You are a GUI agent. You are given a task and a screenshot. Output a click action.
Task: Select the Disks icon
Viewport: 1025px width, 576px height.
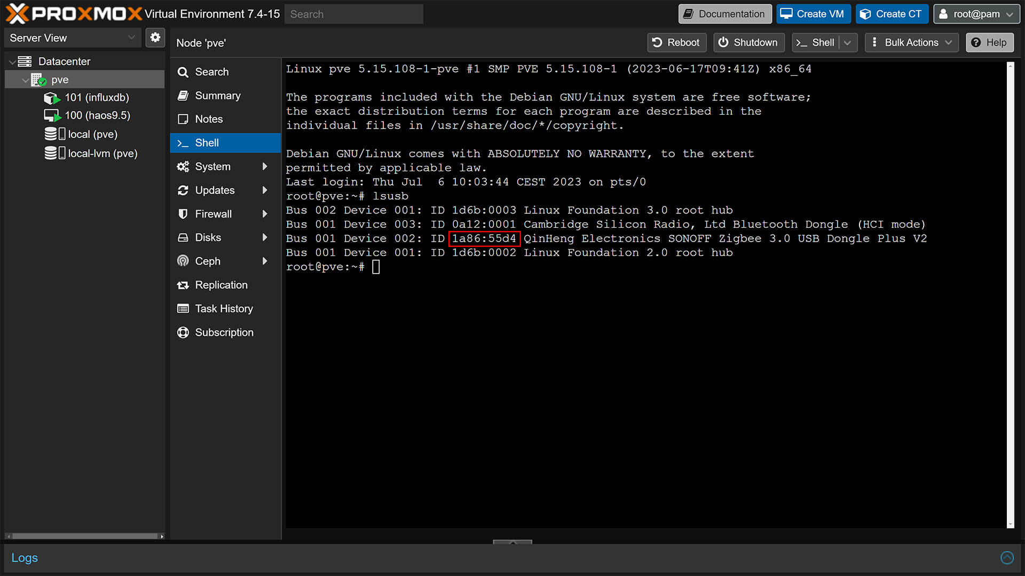[x=183, y=237]
